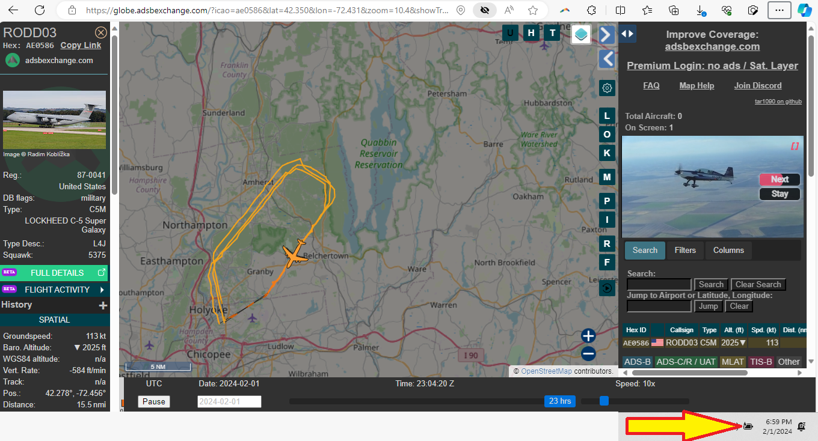Open the C-5 aircraft photo thumbnail
Image resolution: width=818 pixels, height=441 pixels.
pos(54,120)
